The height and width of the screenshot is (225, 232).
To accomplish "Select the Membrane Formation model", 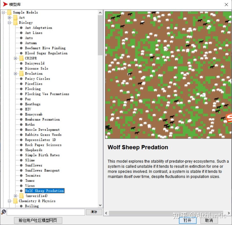I will pyautogui.click(x=42, y=119).
